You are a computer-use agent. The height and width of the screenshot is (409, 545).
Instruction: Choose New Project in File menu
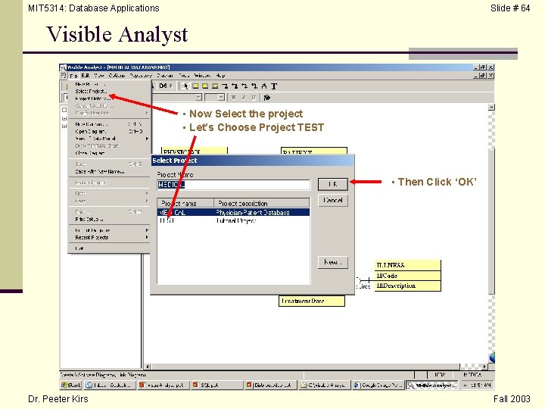[110, 84]
